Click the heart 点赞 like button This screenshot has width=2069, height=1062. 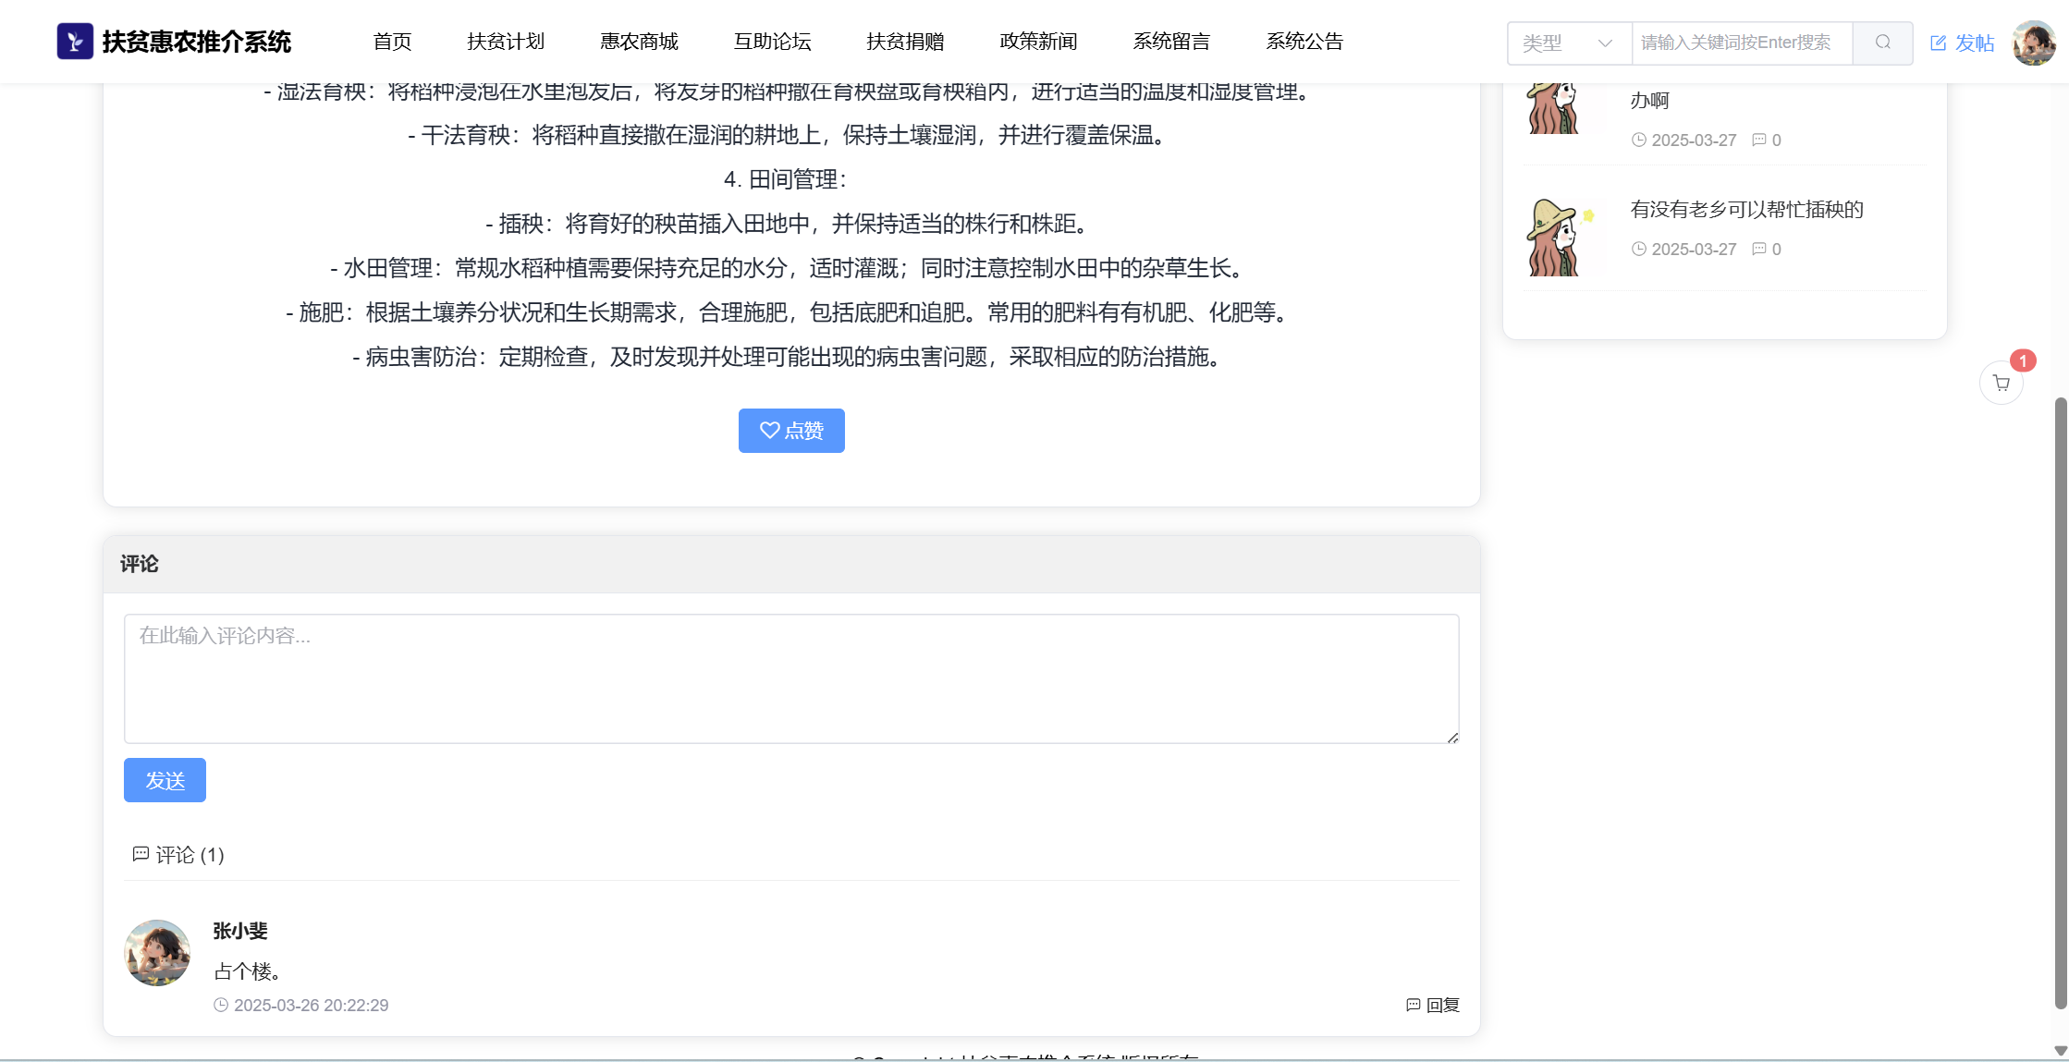click(791, 431)
